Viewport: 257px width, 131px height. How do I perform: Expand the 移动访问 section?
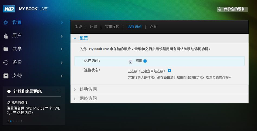tap(75, 89)
